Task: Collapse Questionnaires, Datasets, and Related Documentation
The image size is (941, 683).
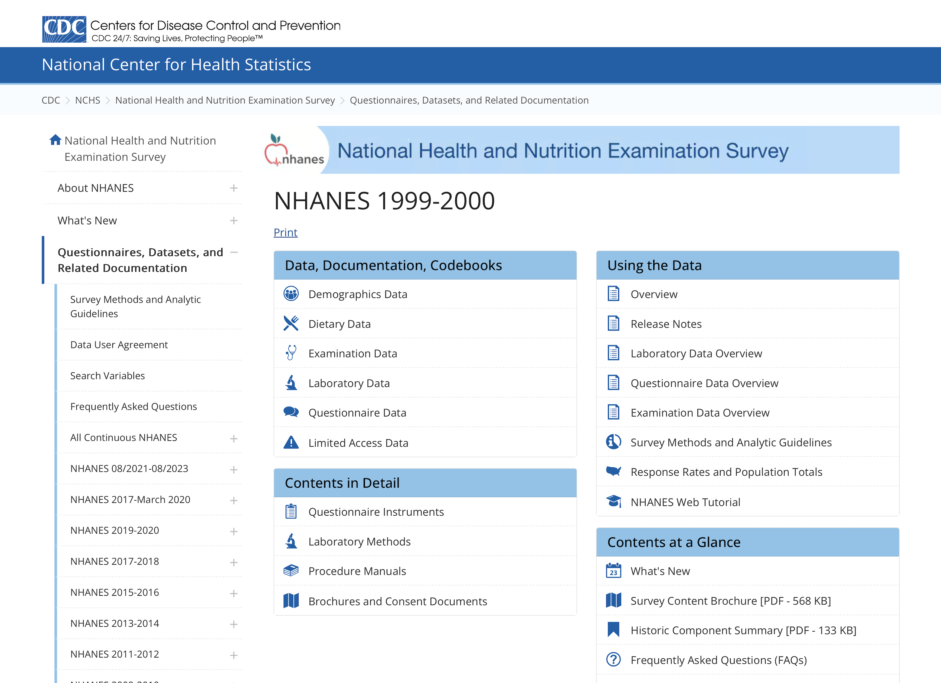Action: pyautogui.click(x=234, y=252)
